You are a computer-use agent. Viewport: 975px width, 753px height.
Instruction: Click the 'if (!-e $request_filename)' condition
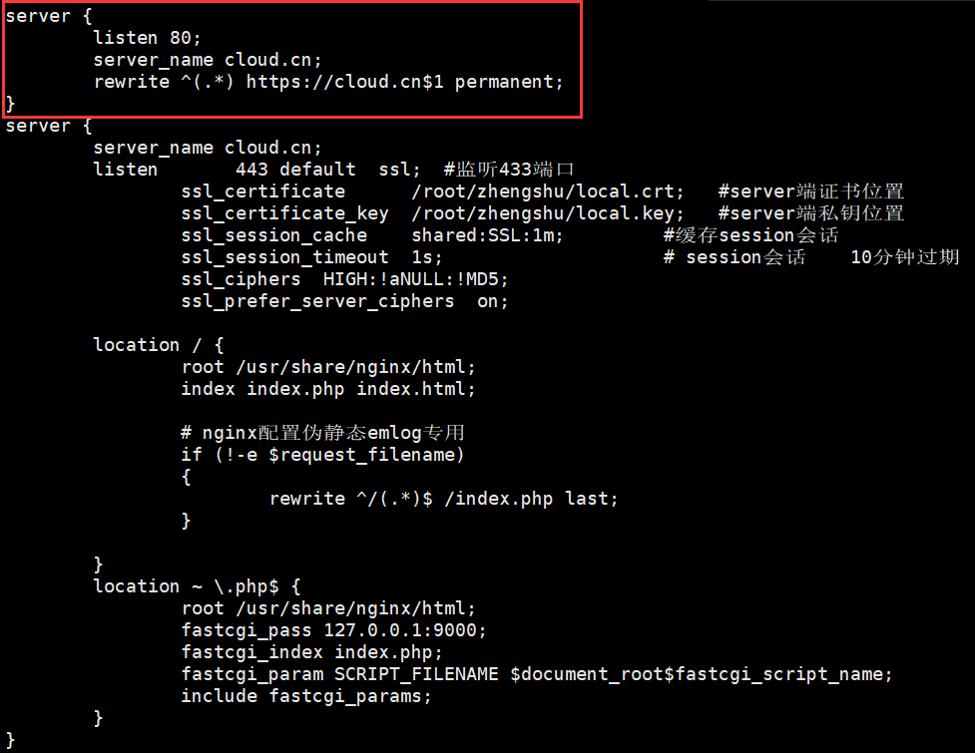click(x=322, y=455)
